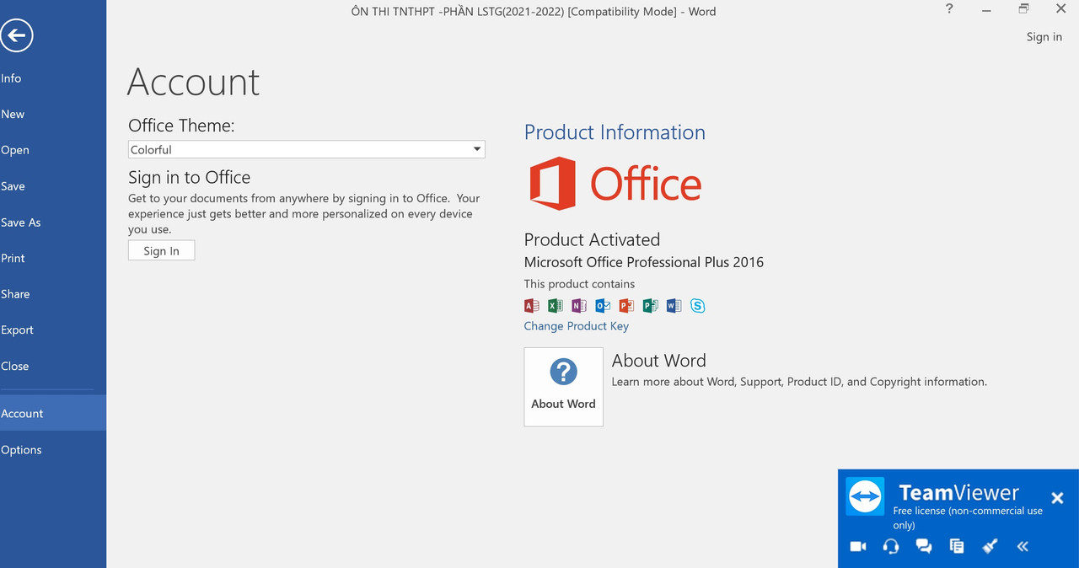
Task: Open TeamViewer whiteboard brush tool
Action: point(990,546)
